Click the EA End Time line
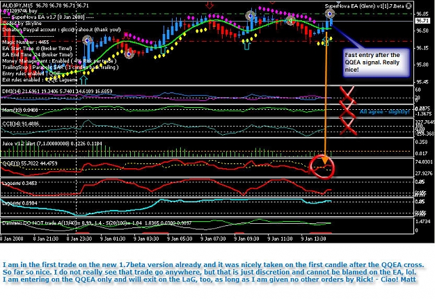The width and height of the screenshot is (435, 299). coord(38,55)
